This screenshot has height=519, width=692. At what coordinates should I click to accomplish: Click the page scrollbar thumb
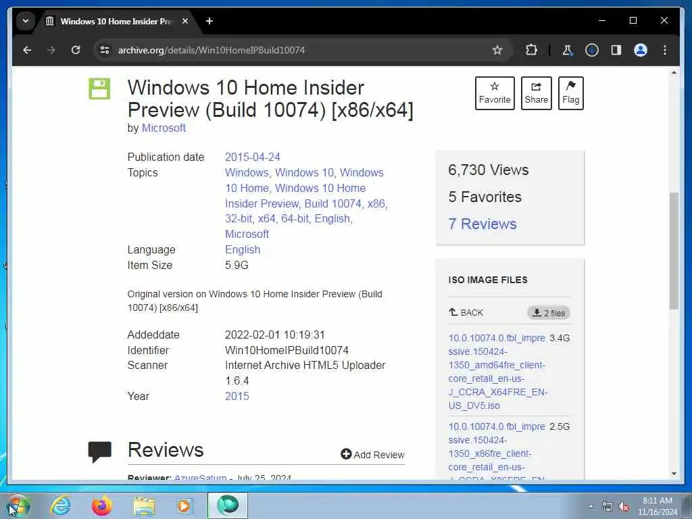pos(674,251)
